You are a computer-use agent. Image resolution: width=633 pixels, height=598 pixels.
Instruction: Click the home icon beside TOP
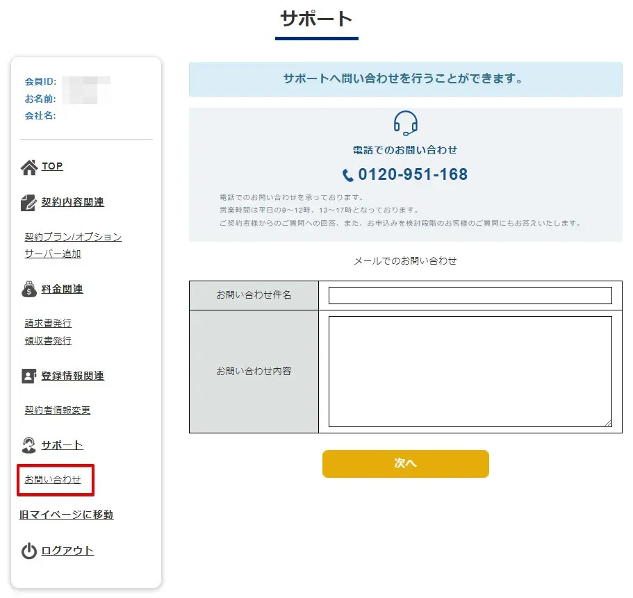coord(28,167)
